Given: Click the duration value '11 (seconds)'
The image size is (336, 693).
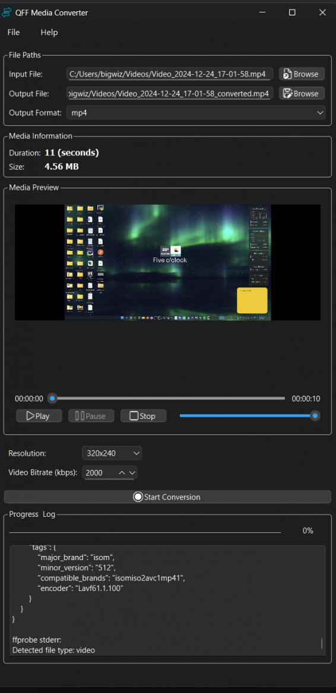Looking at the screenshot, I should [x=72, y=152].
